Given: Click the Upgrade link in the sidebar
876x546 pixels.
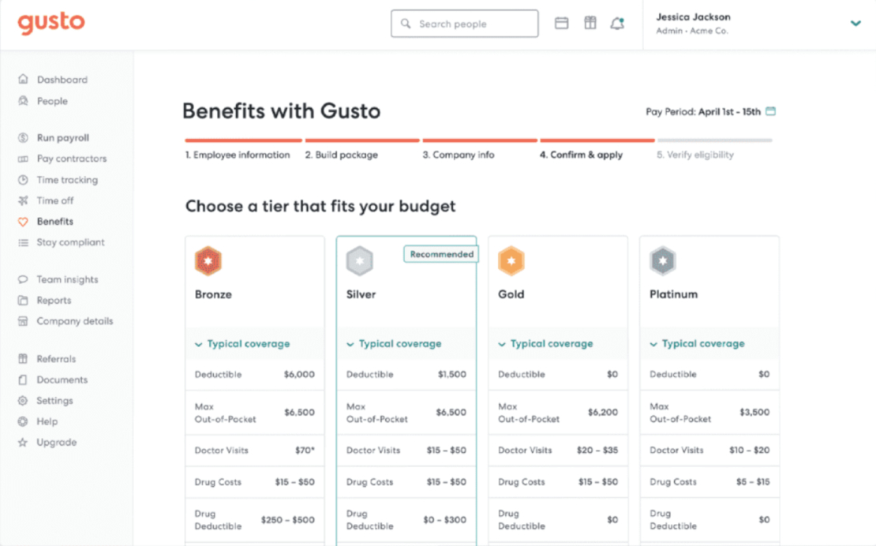Looking at the screenshot, I should click(56, 443).
